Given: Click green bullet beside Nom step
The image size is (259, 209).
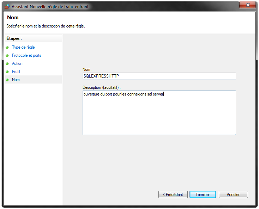Looking at the screenshot, I should pos(7,80).
